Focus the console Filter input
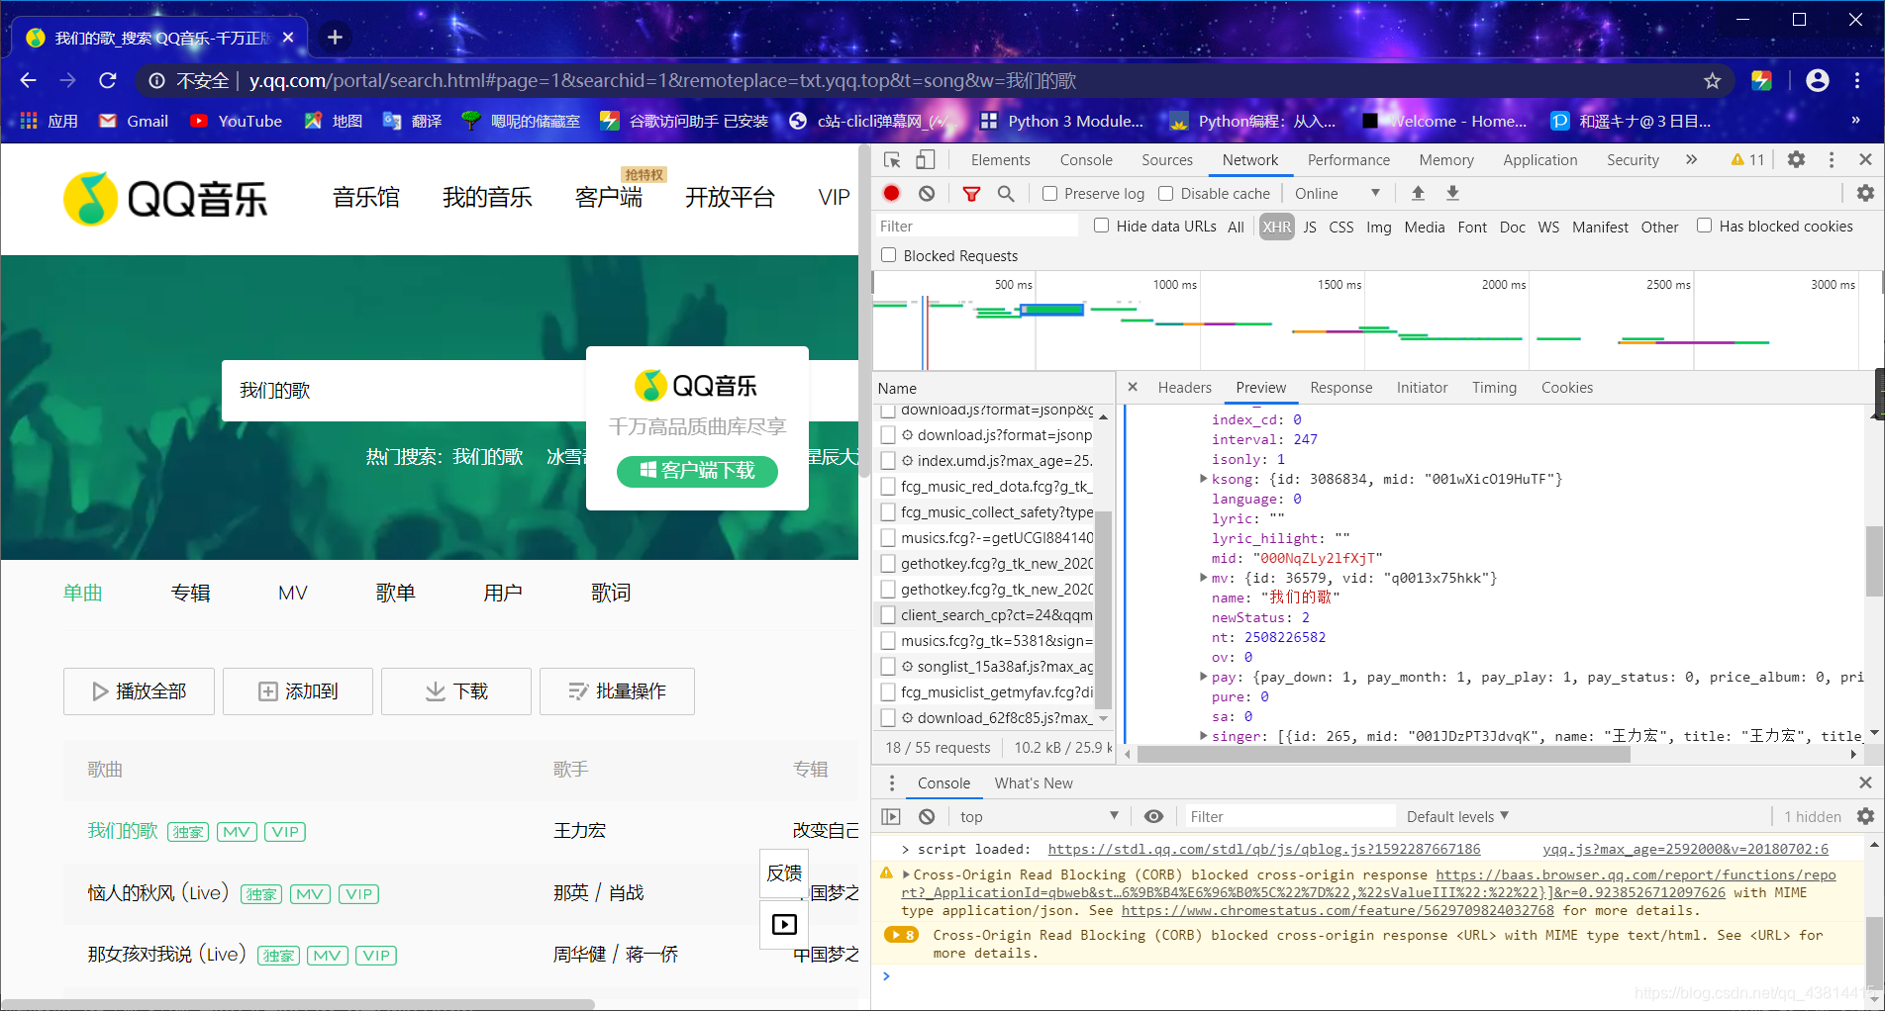This screenshot has height=1011, width=1885. 1289,817
